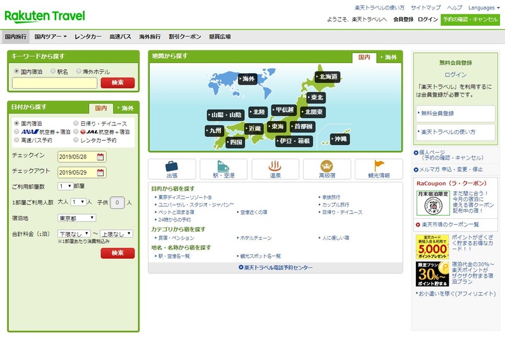Expand the 国内ツアー menu
The image size is (505, 337).
(x=50, y=37)
